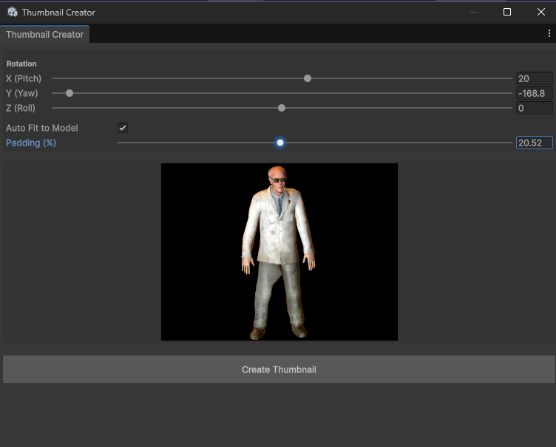Image resolution: width=556 pixels, height=447 pixels.
Task: Focus the Z (Roll) value field
Action: [534, 109]
